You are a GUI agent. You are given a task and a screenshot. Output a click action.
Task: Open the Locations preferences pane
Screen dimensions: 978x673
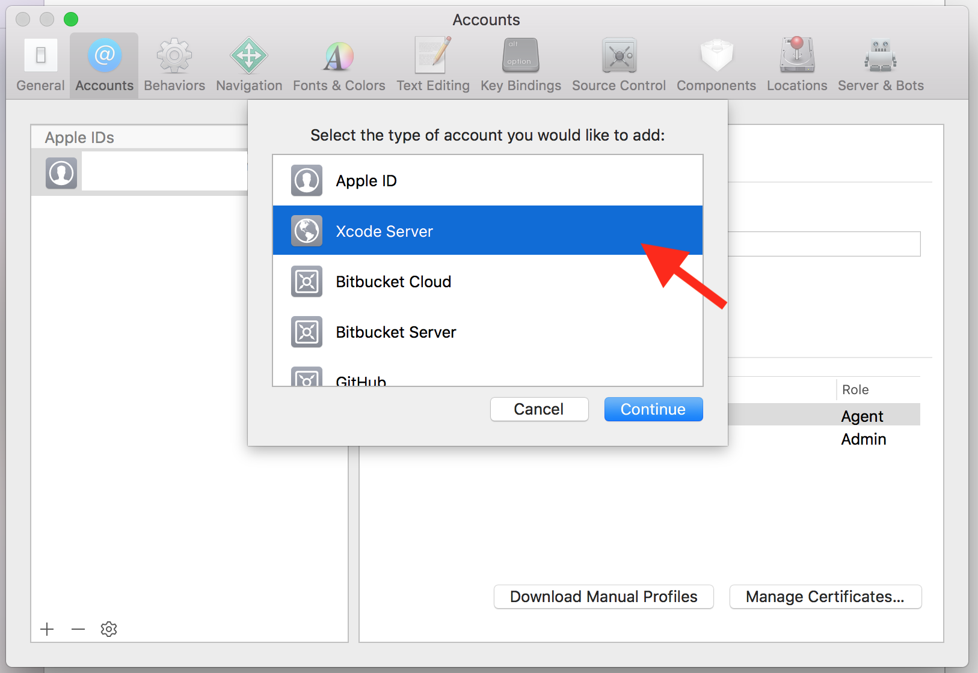tap(797, 65)
